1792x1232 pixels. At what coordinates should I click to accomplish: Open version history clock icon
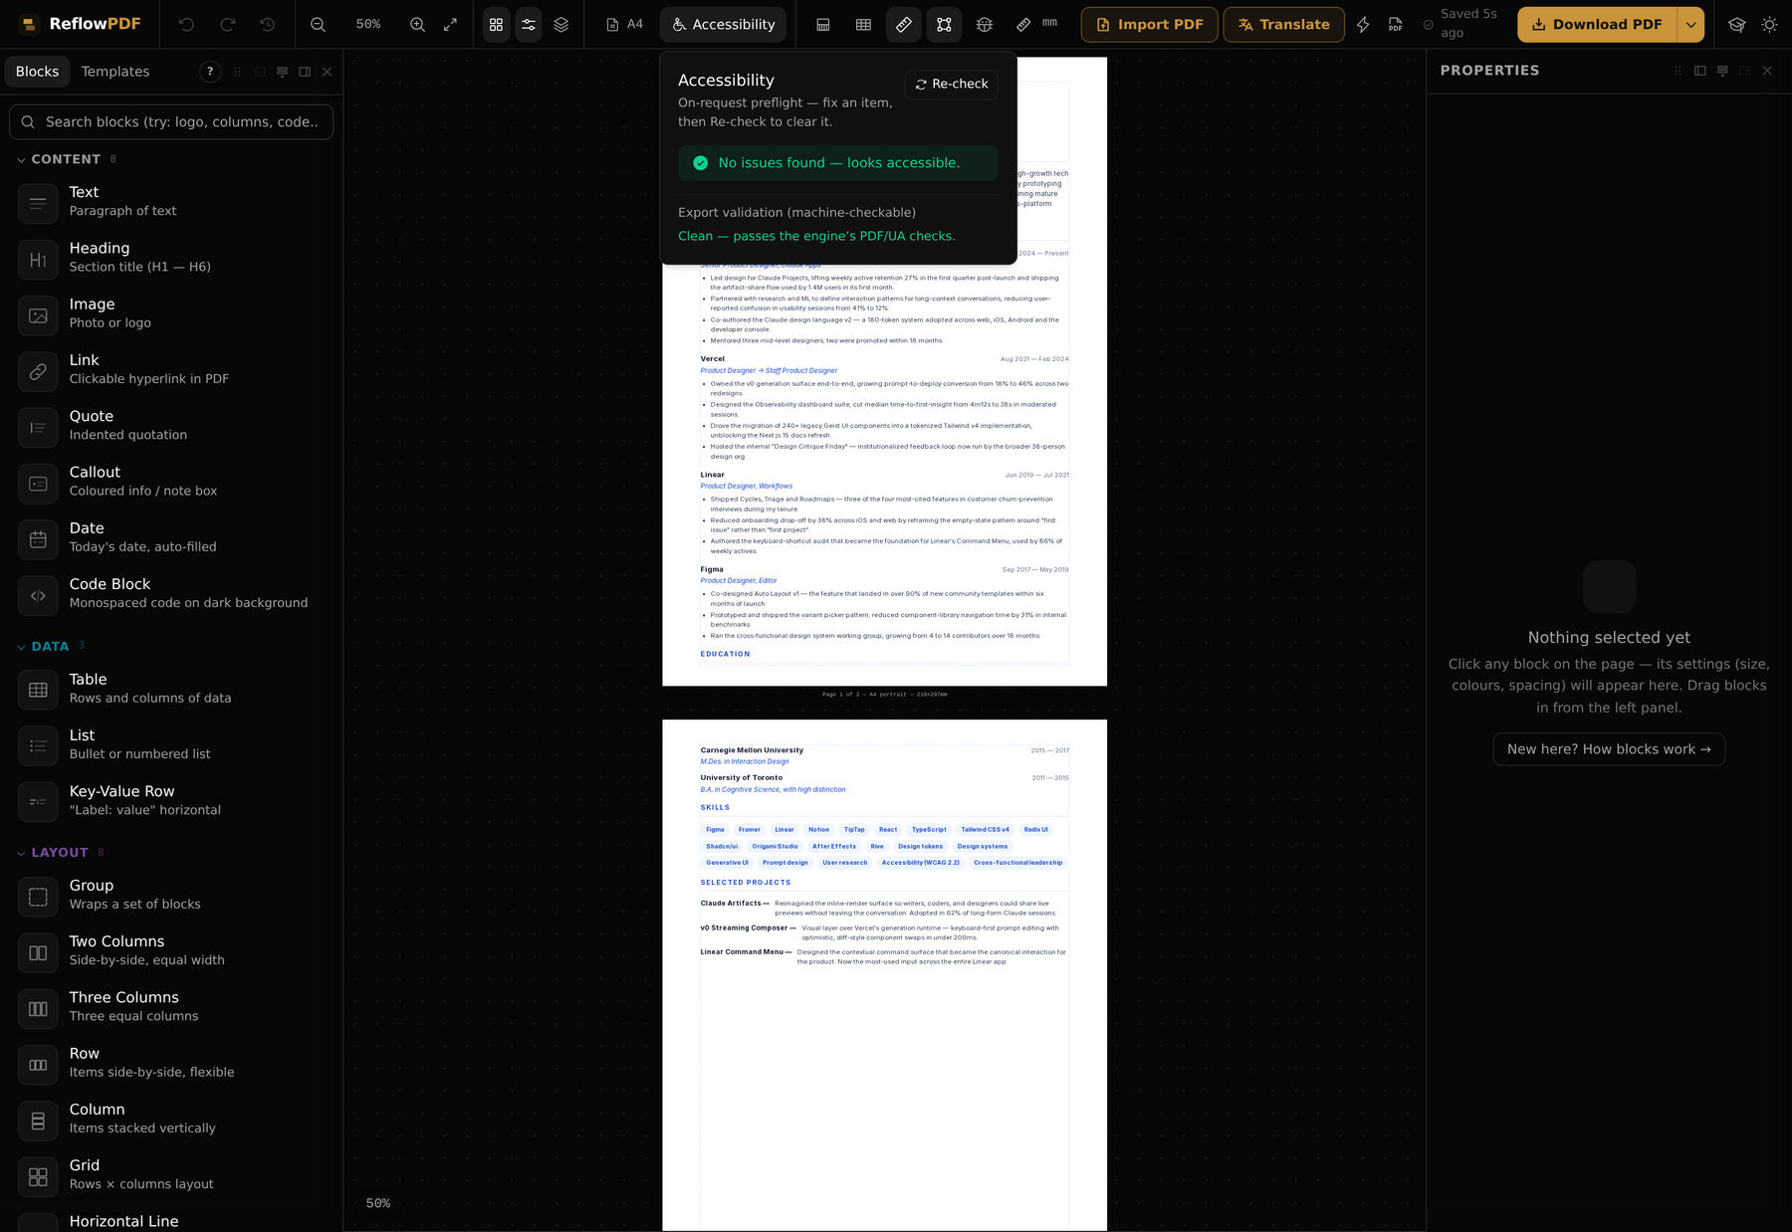click(x=268, y=24)
